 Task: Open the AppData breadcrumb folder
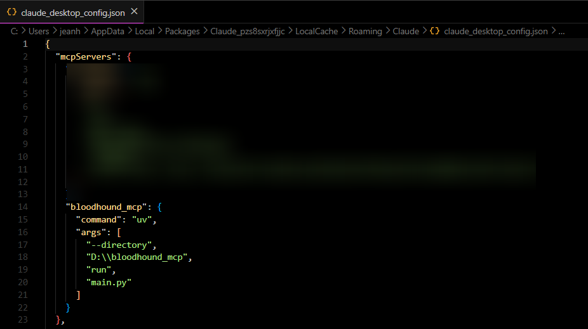tap(107, 32)
